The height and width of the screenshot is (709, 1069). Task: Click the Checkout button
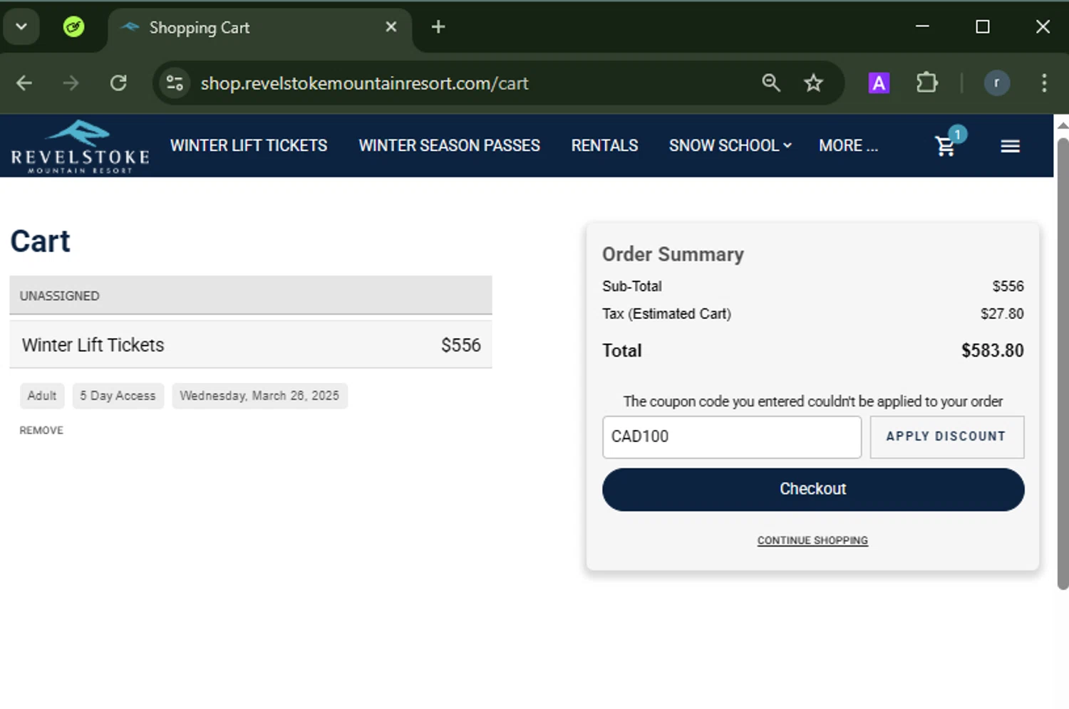[x=813, y=490]
